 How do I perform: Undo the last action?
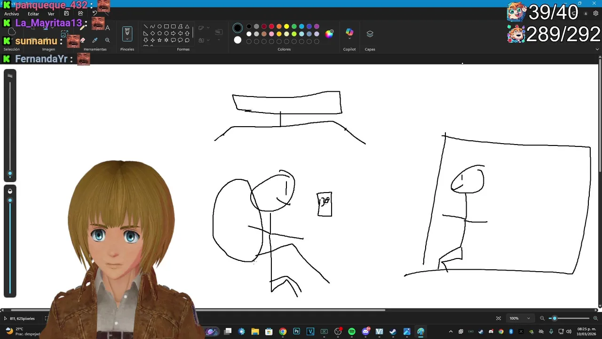click(95, 14)
